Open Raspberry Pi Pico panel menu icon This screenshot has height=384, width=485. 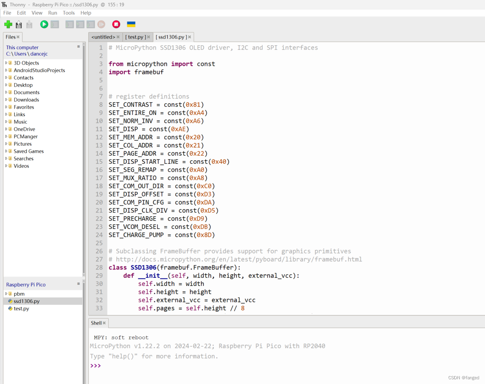tap(78, 284)
